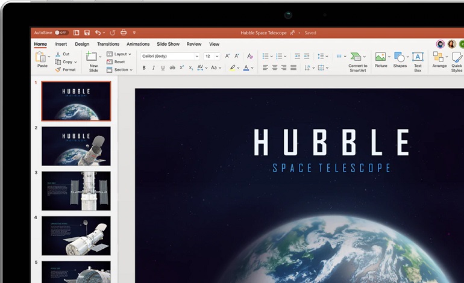Click Justify text icon

(293, 67)
